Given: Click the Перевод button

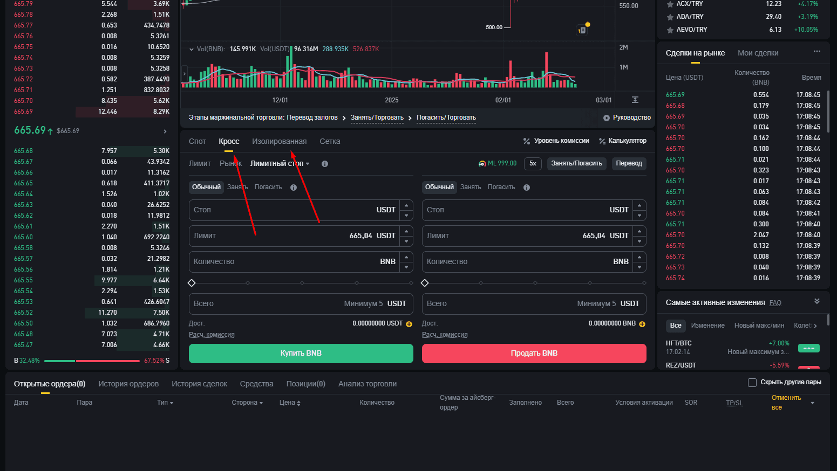Looking at the screenshot, I should click(629, 163).
